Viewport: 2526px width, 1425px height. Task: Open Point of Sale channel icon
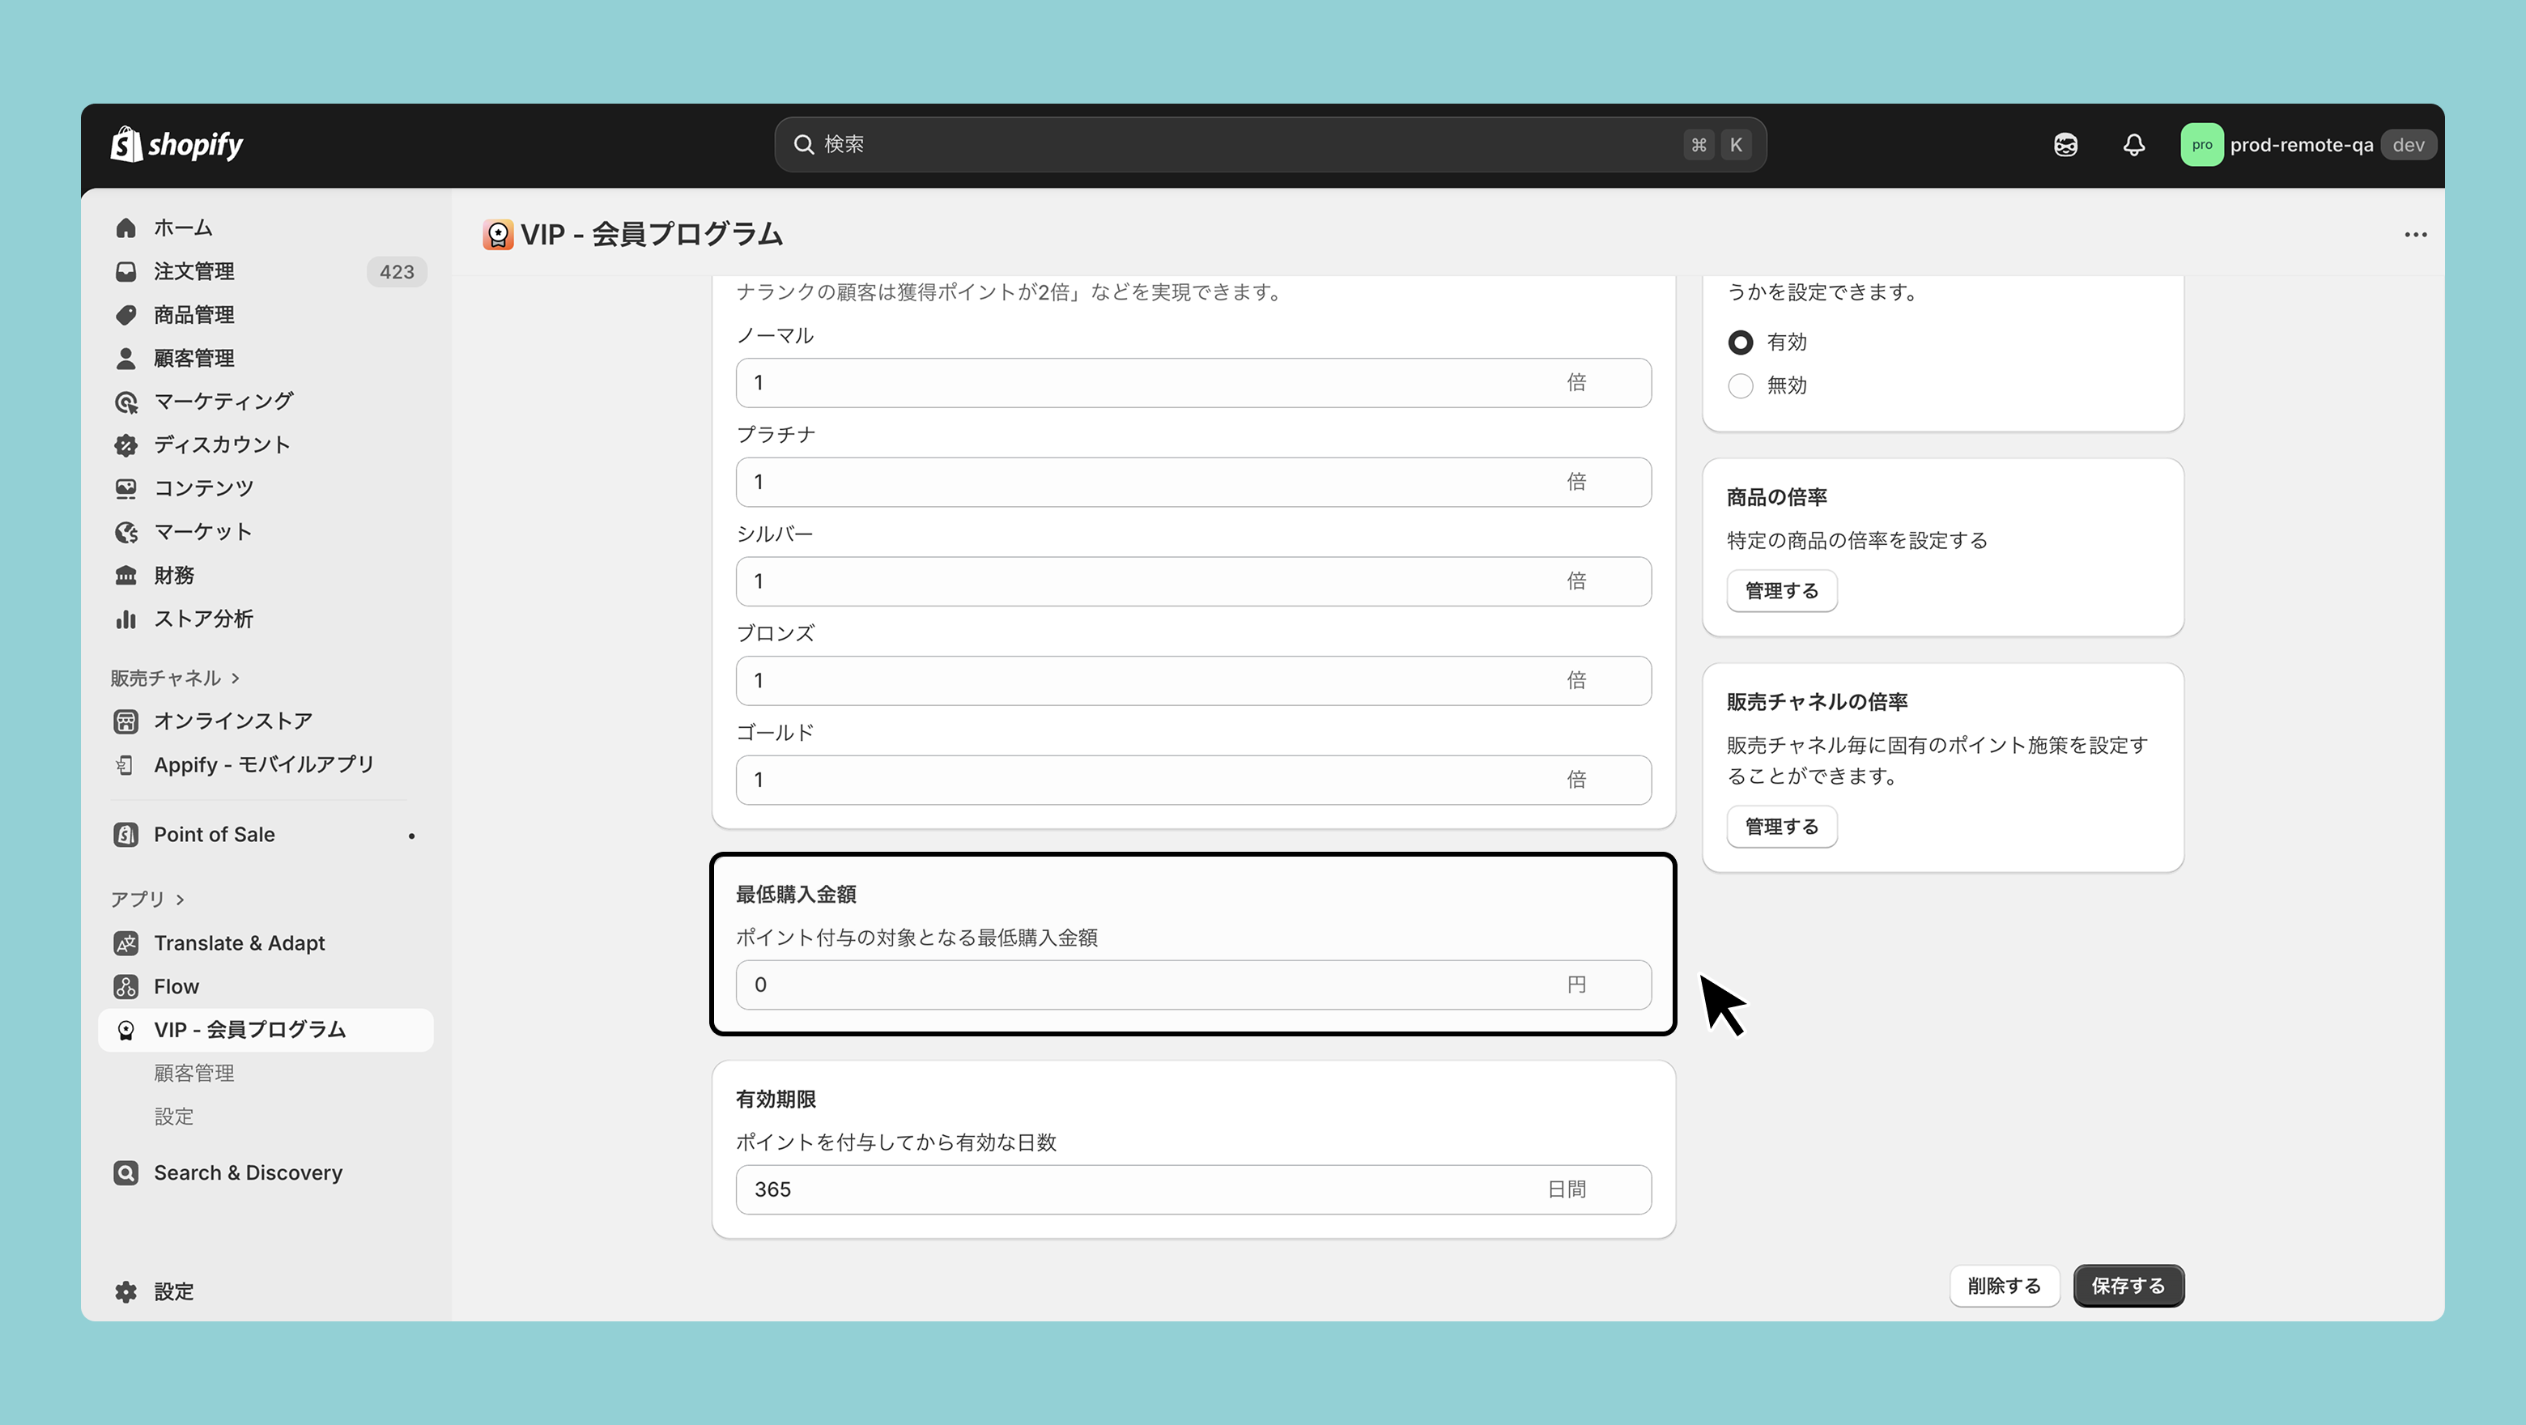pyautogui.click(x=125, y=835)
